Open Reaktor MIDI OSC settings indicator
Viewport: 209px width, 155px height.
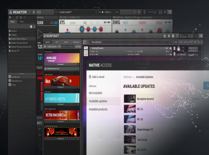144,12
